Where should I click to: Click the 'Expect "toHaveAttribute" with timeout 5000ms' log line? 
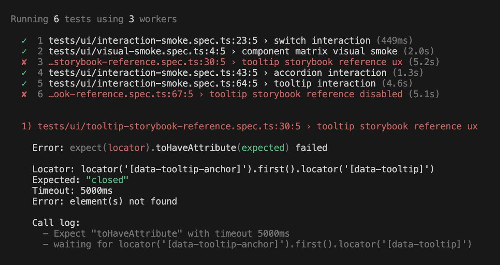(x=166, y=234)
